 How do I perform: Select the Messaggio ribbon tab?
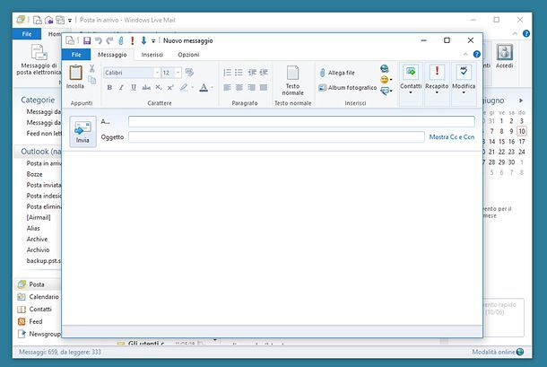pos(112,55)
